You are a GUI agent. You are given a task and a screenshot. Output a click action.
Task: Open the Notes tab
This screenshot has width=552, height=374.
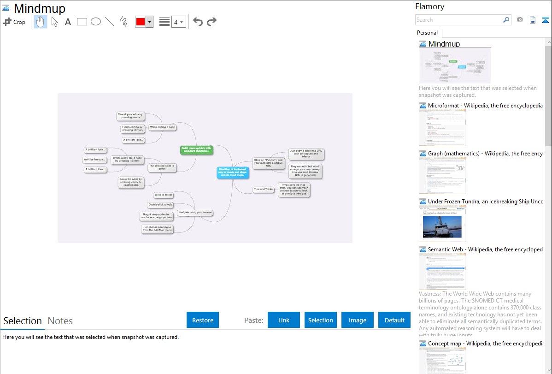click(60, 321)
